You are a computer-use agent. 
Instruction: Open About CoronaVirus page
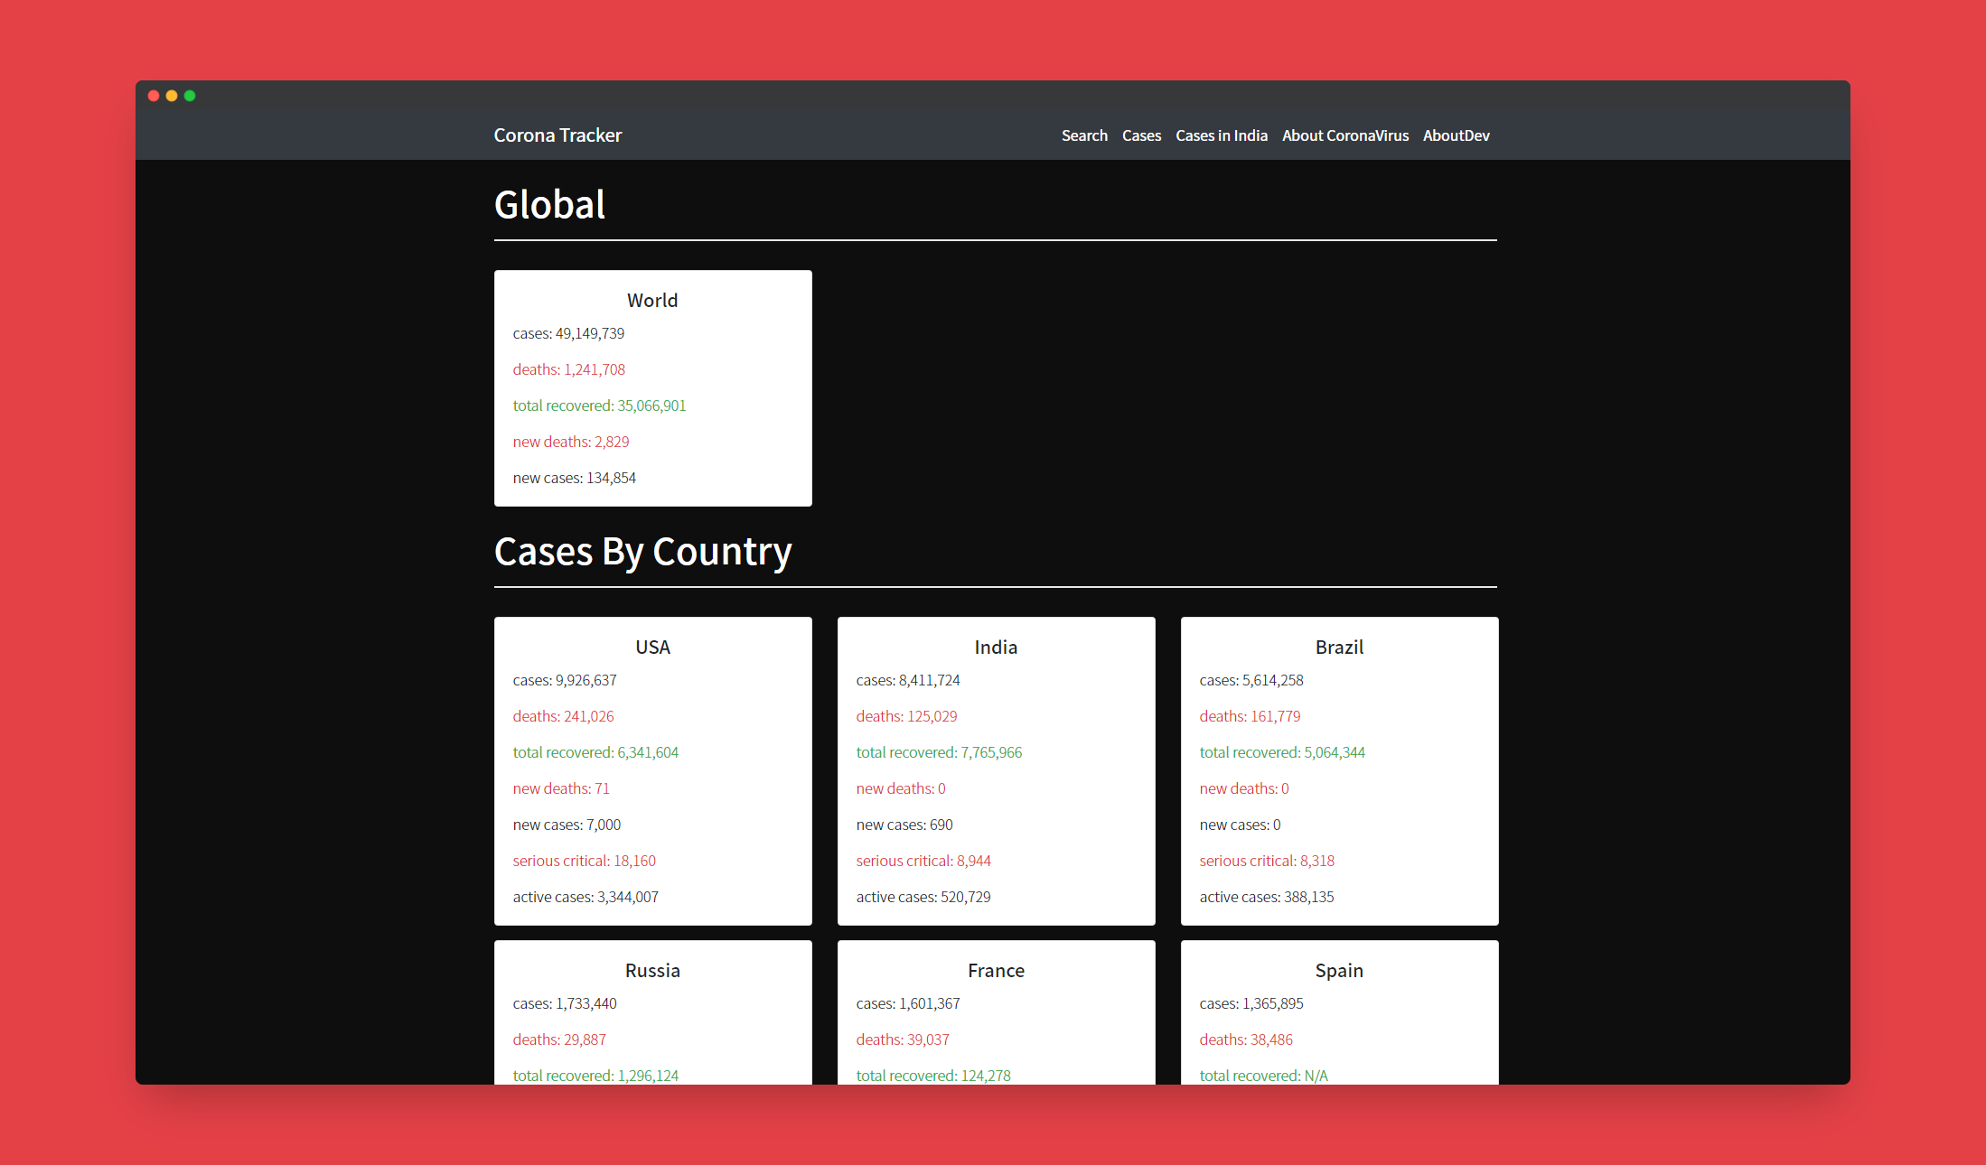(1344, 135)
